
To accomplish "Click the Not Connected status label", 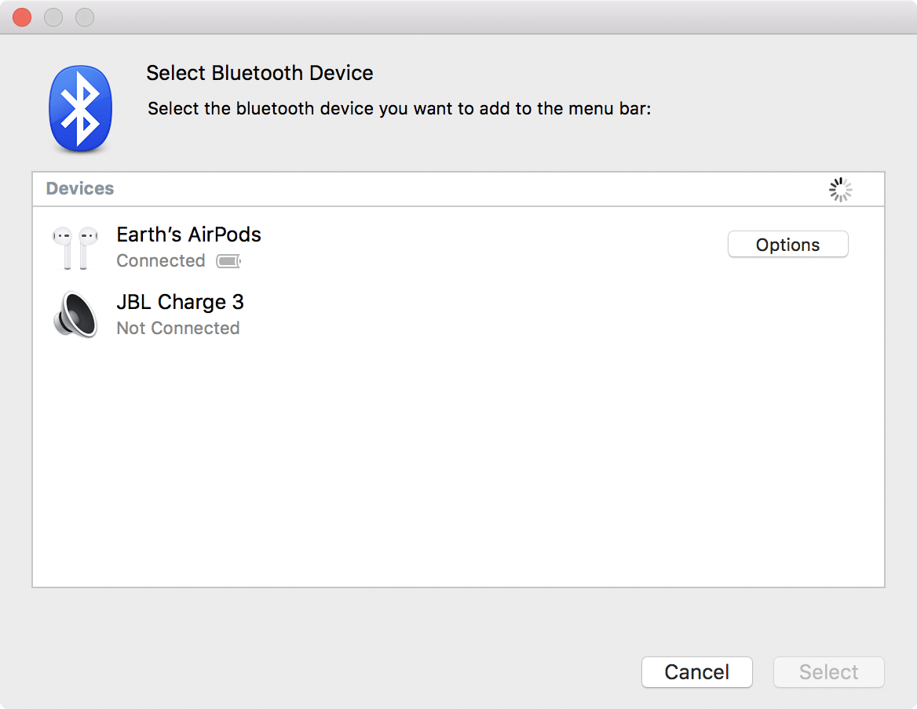I will 178,328.
